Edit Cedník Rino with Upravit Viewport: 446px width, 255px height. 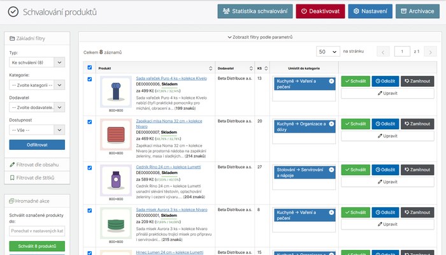click(387, 182)
